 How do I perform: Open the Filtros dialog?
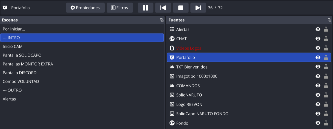pyautogui.click(x=120, y=8)
